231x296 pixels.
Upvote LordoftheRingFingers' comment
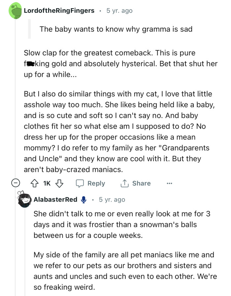35,183
